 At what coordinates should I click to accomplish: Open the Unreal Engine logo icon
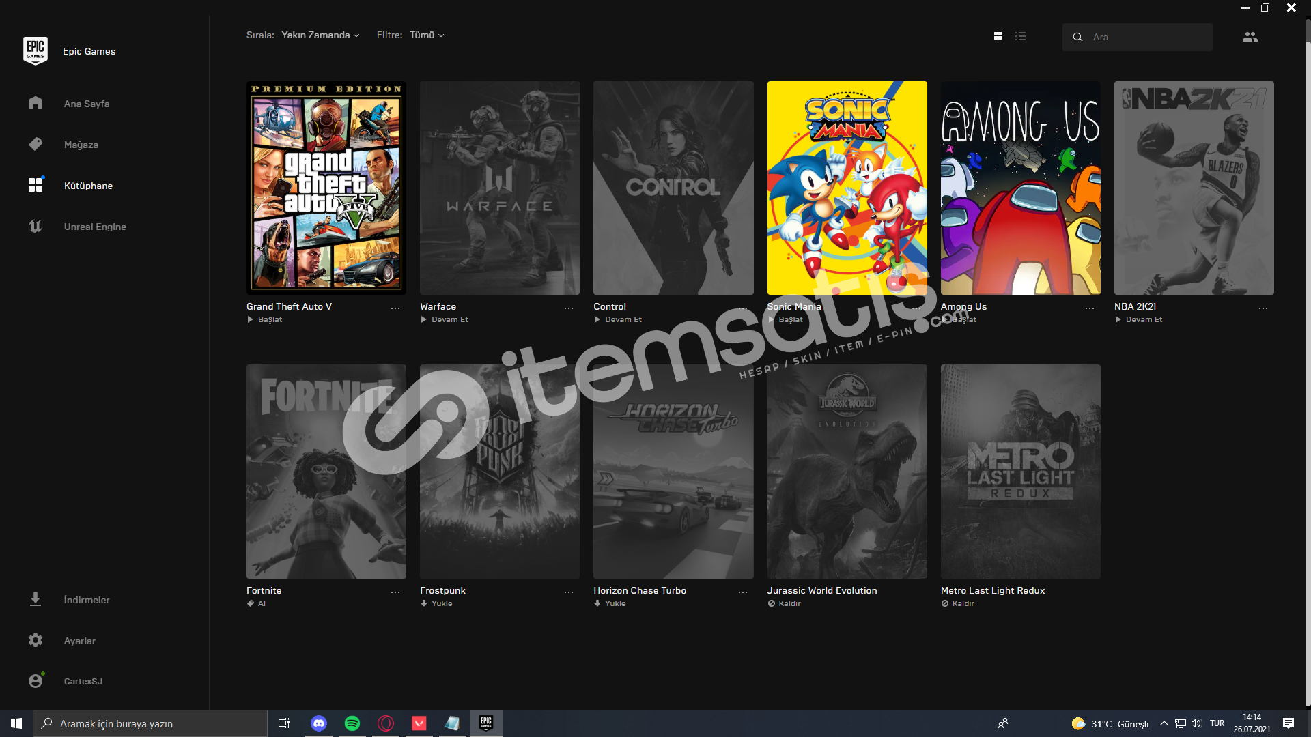pos(36,226)
